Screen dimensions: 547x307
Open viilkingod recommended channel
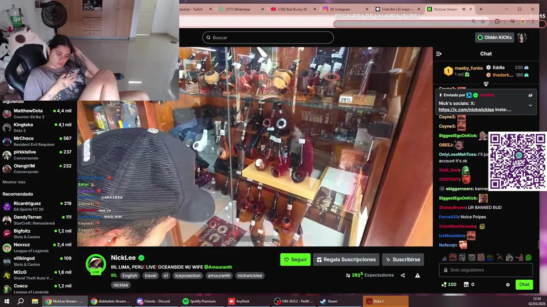(x=38, y=261)
